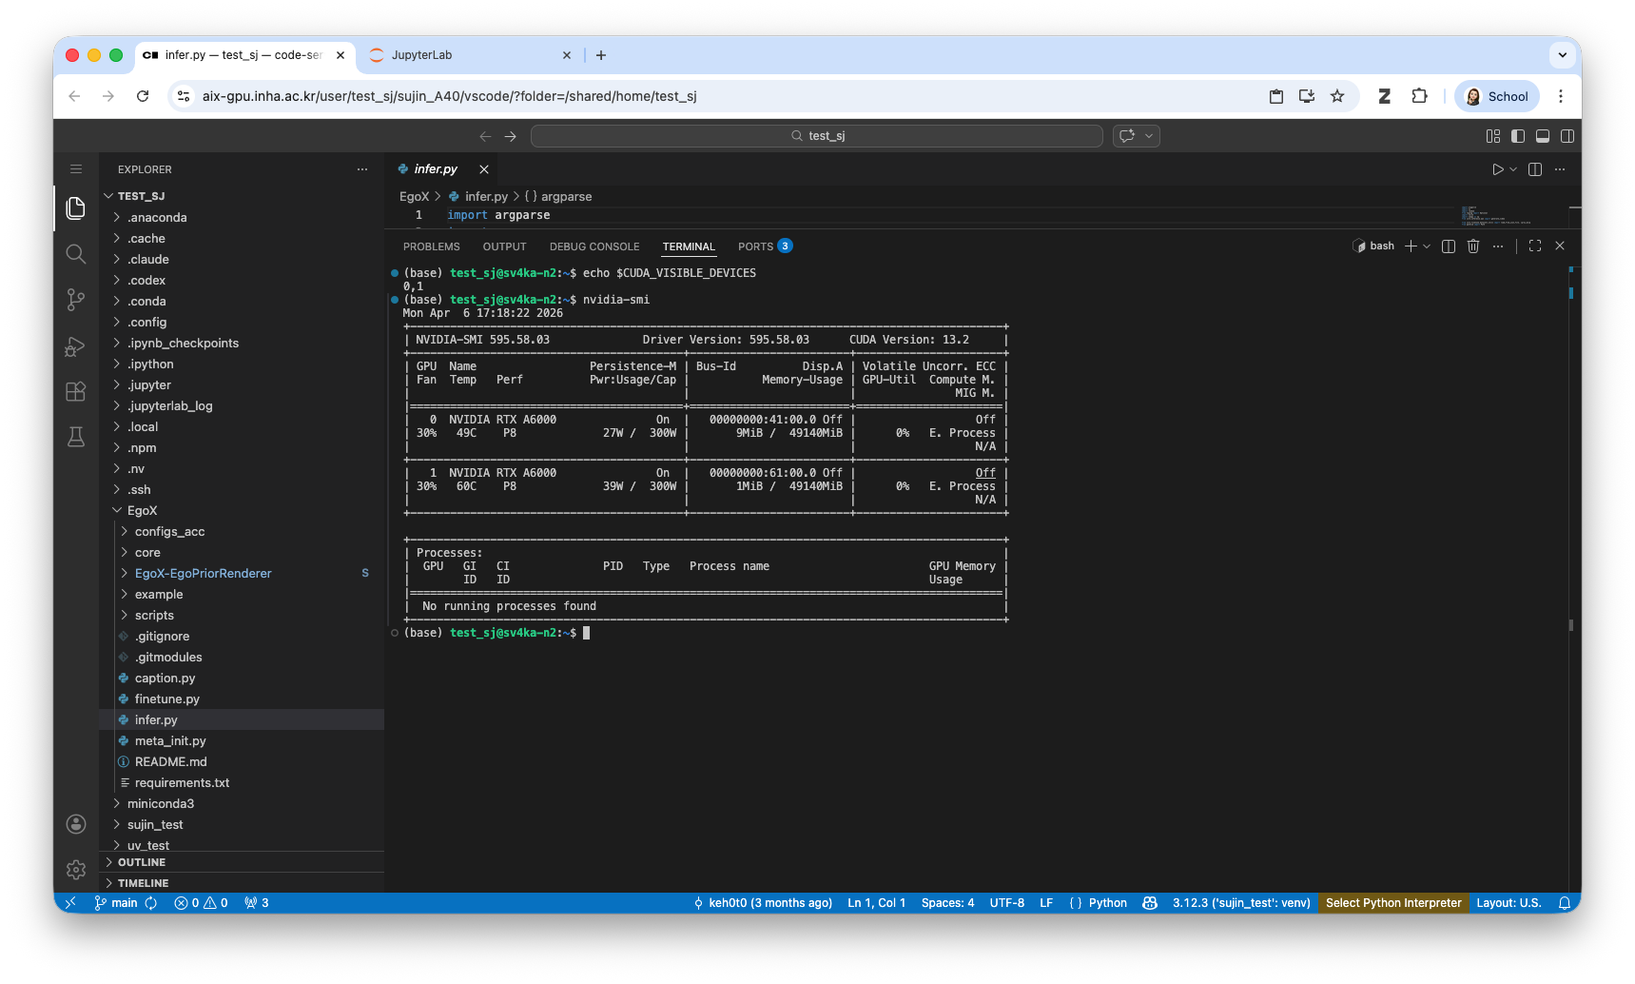This screenshot has height=984, width=1635.
Task: Open terminal panel more actions ellipsis
Action: pyautogui.click(x=1498, y=246)
